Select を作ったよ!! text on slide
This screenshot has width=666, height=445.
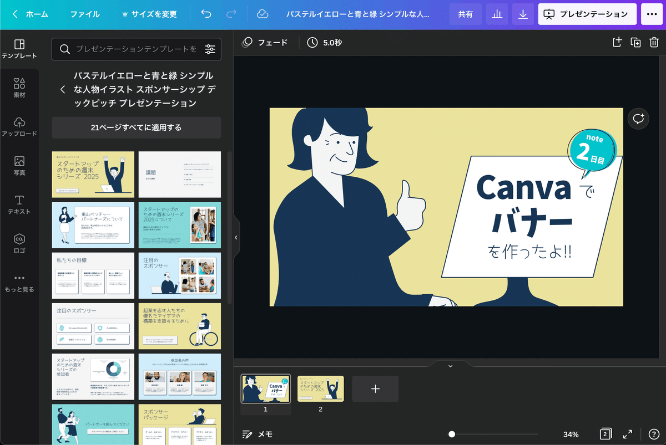coord(530,252)
